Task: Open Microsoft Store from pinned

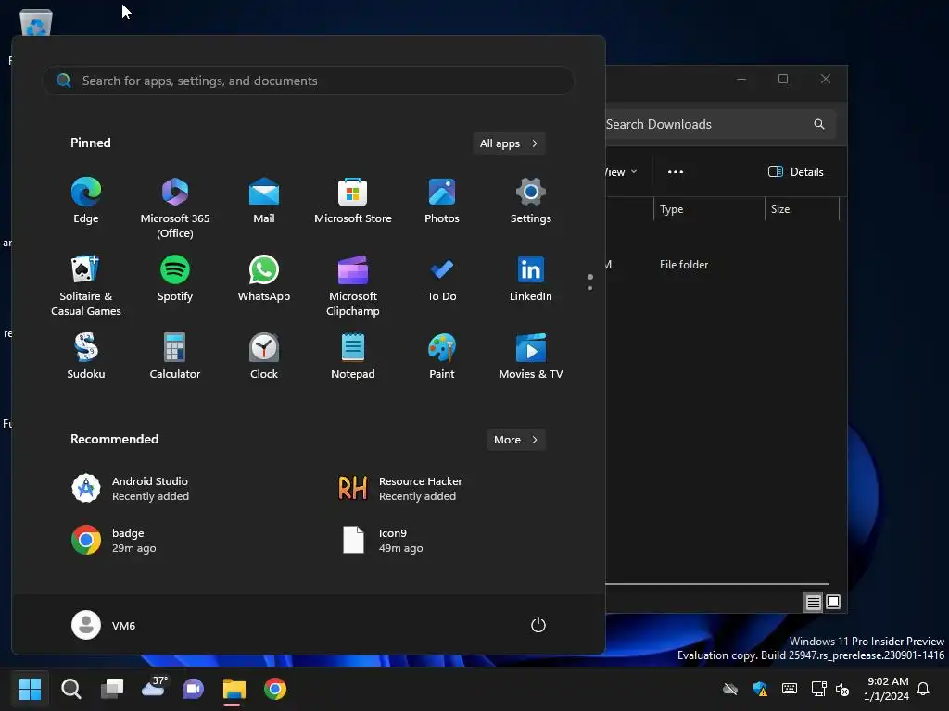Action: 353,201
